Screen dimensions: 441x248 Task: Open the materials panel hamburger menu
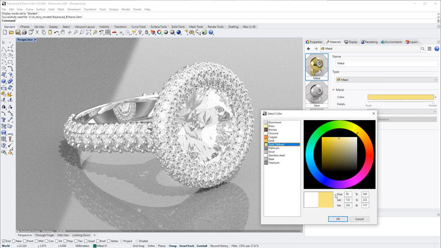(x=430, y=49)
